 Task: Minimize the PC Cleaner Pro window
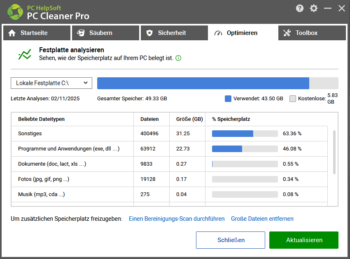(x=328, y=9)
